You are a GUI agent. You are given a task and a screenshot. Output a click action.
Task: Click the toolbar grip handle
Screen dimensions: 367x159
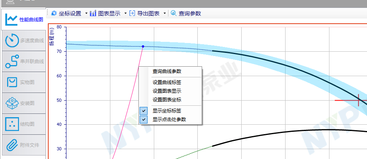pos(48,13)
